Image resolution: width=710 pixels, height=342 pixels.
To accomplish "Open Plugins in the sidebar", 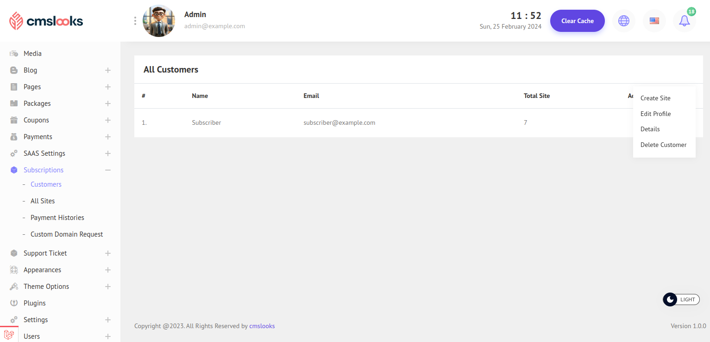I will [35, 303].
